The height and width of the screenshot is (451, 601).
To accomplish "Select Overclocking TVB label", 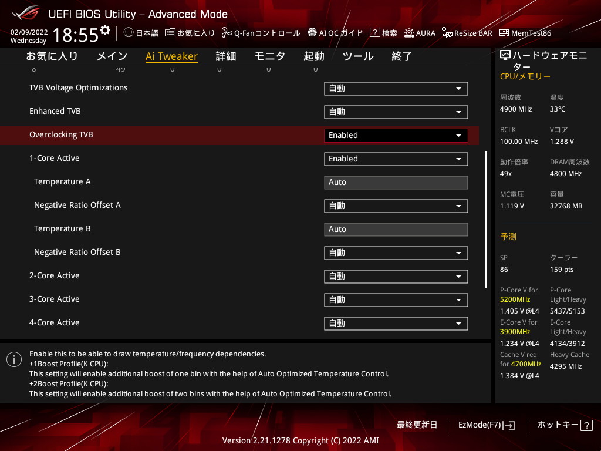I will pos(61,134).
